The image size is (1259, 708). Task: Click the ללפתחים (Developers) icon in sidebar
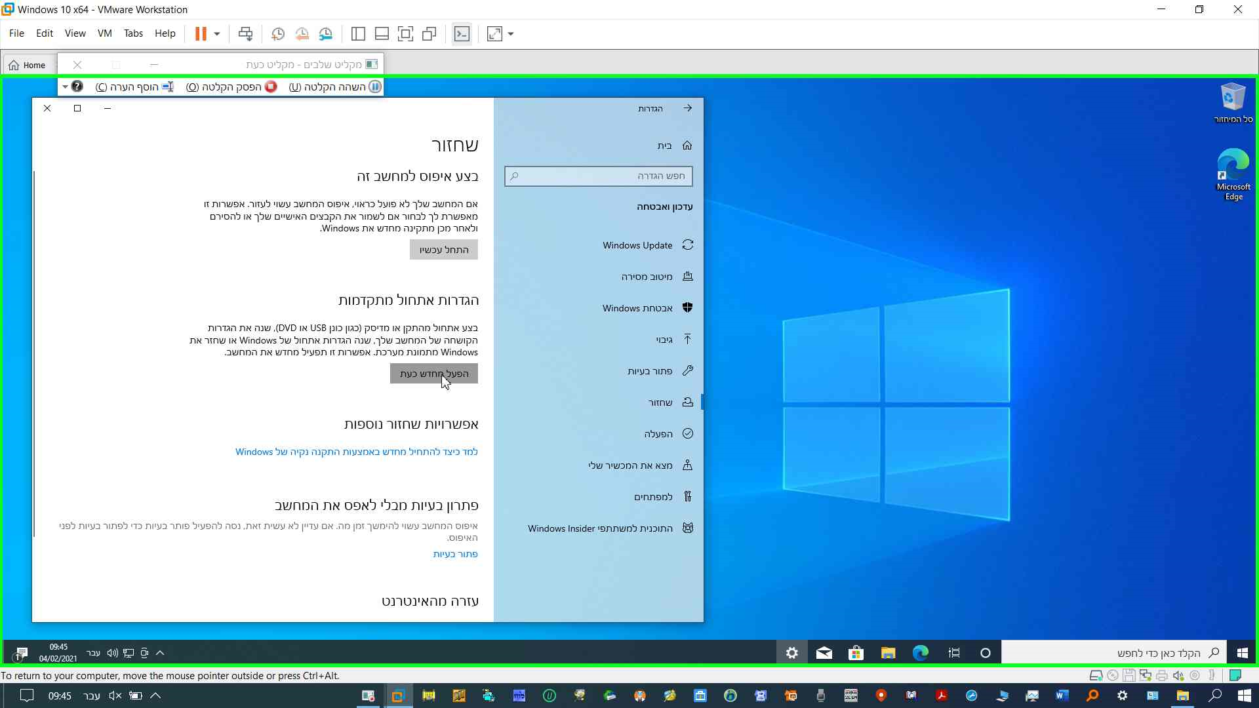[x=687, y=496]
